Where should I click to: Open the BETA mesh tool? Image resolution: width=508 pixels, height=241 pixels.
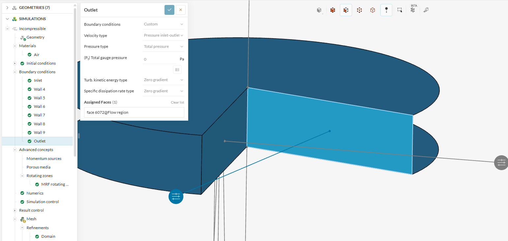(413, 9)
